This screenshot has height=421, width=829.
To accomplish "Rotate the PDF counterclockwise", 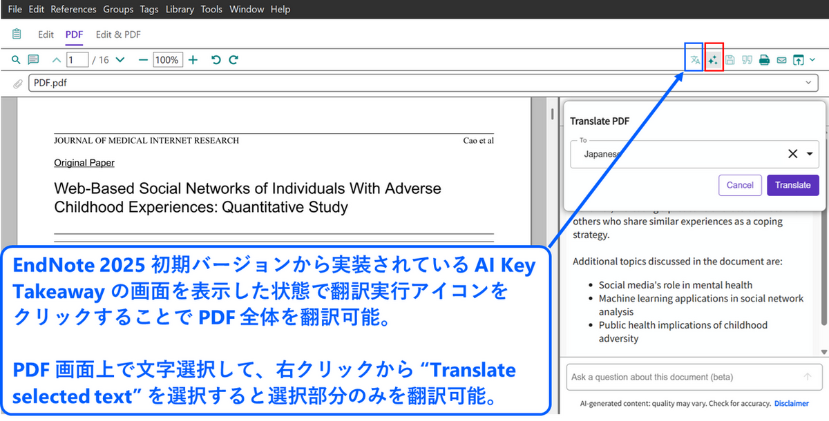I will 216,60.
